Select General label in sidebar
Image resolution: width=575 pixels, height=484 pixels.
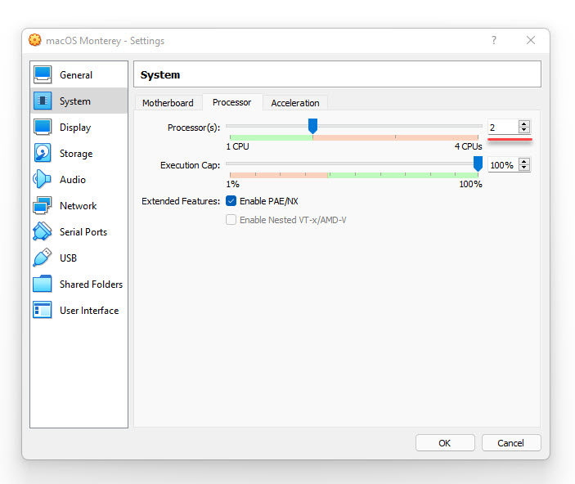(x=76, y=74)
